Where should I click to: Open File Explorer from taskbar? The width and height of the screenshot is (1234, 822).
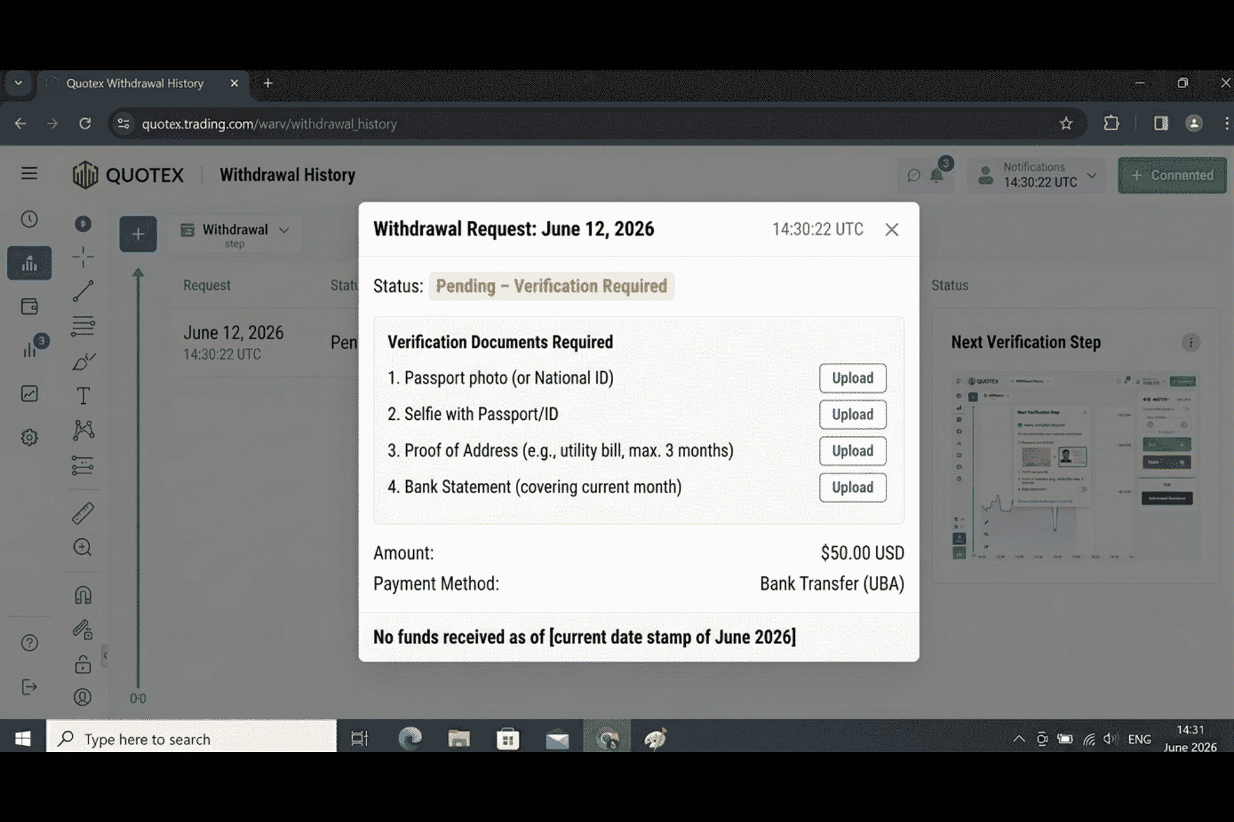pos(459,739)
